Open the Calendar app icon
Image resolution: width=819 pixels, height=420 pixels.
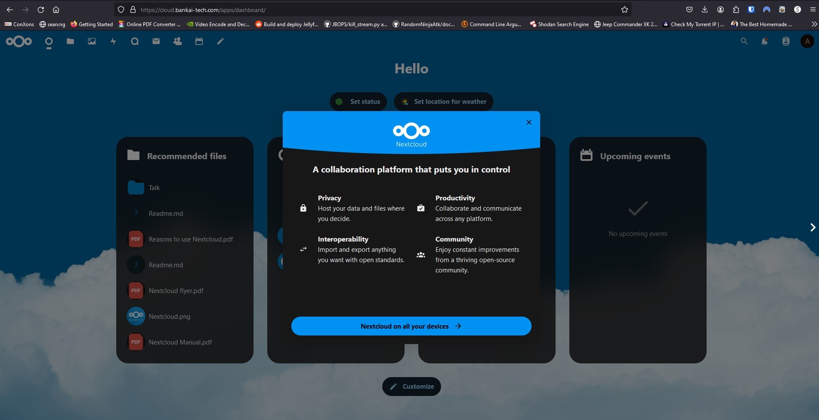coord(199,41)
